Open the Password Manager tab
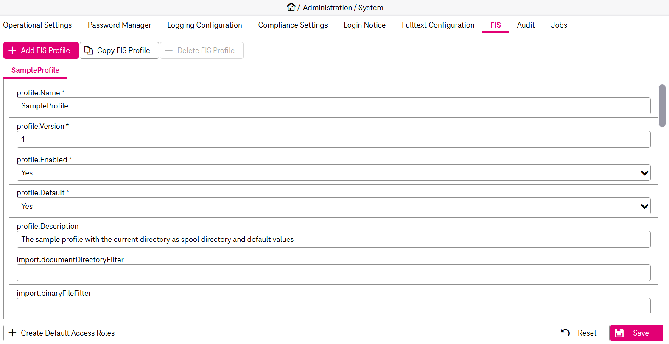The height and width of the screenshot is (344, 669). click(119, 25)
